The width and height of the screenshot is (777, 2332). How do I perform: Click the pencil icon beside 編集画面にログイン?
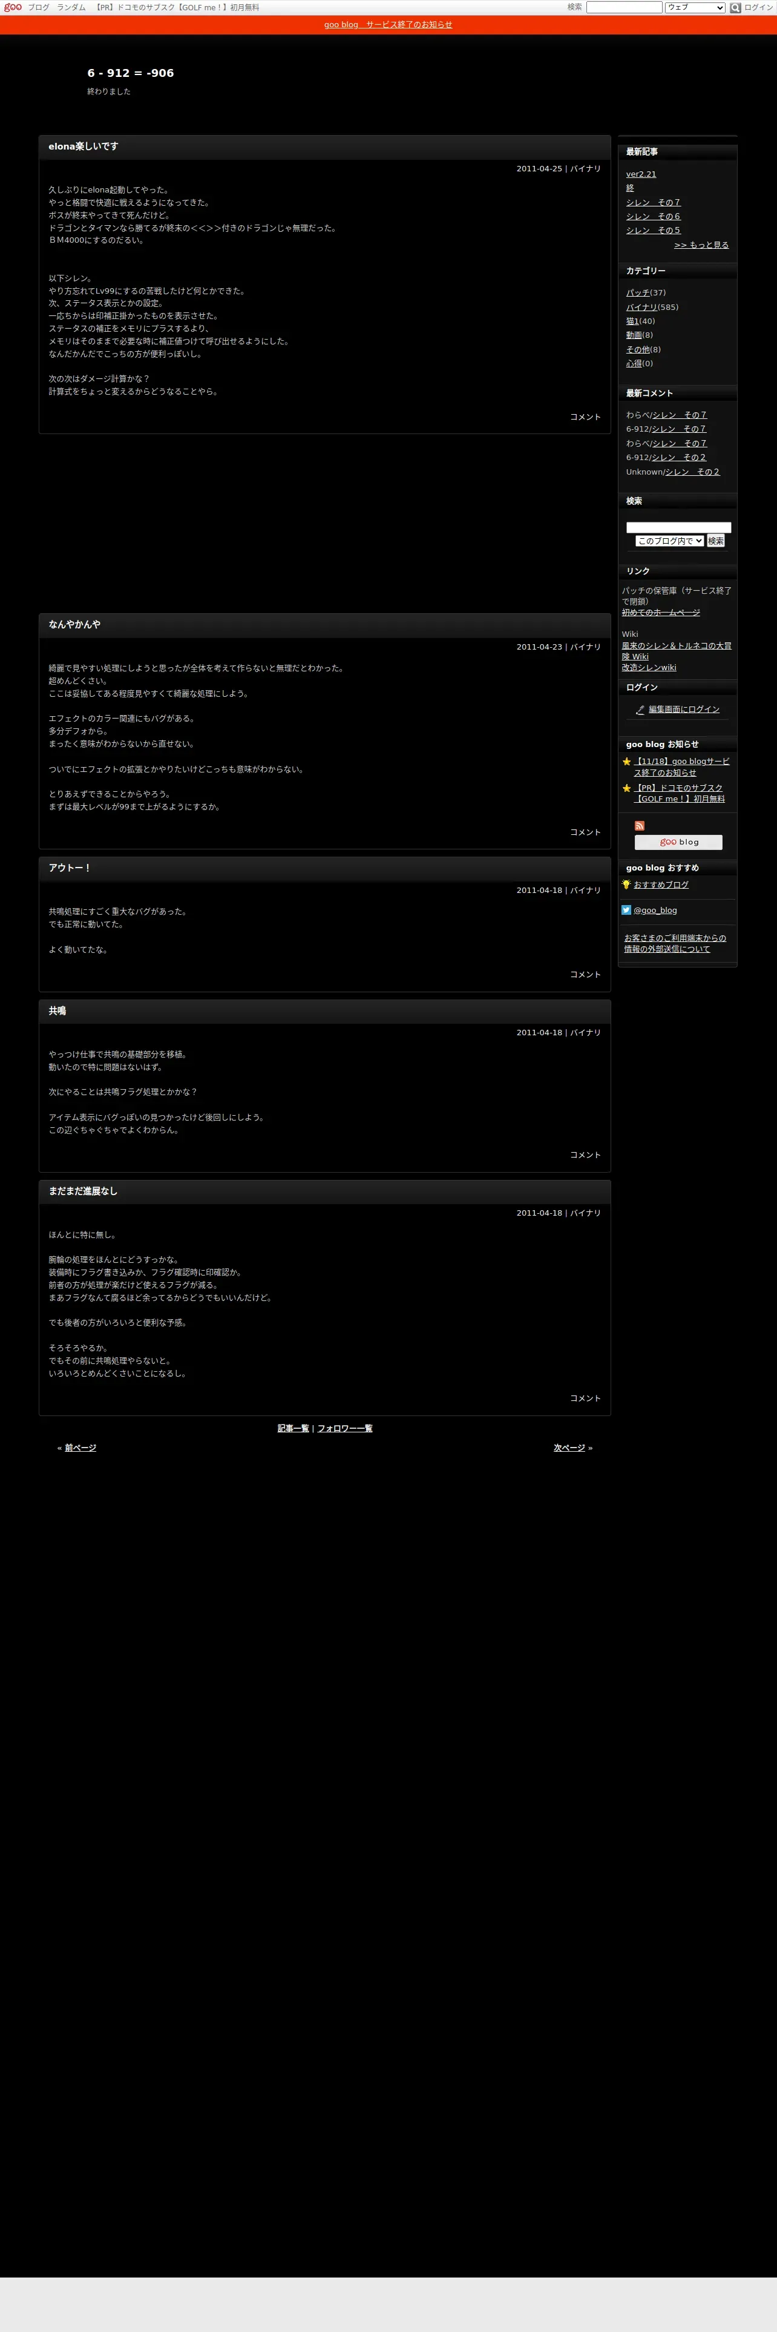(x=640, y=710)
